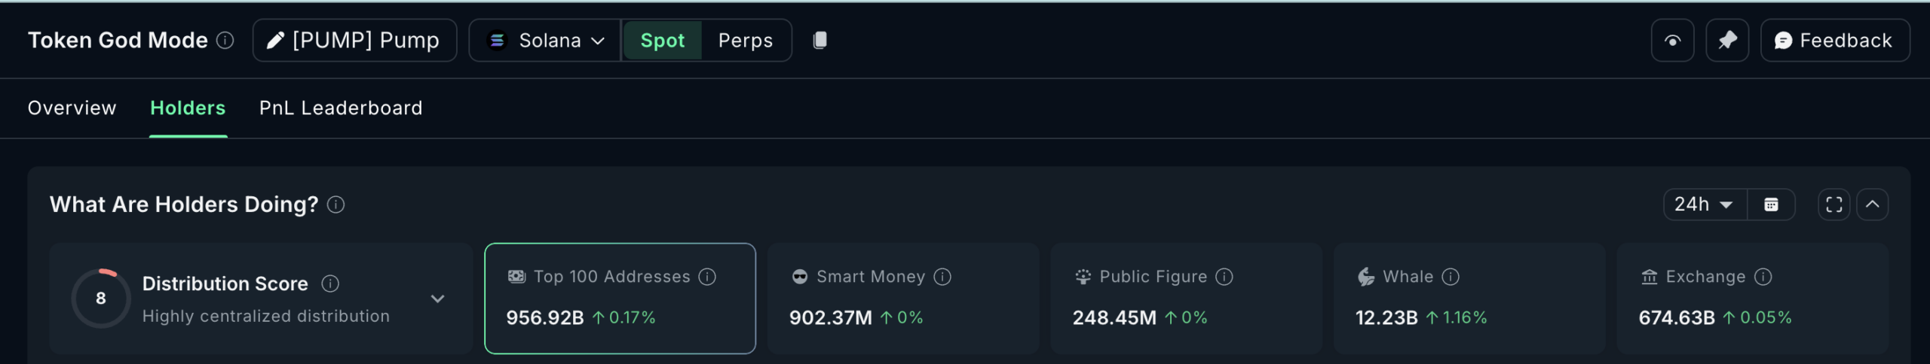Click the copy token address icon
The height and width of the screenshot is (364, 1930).
tap(819, 40)
